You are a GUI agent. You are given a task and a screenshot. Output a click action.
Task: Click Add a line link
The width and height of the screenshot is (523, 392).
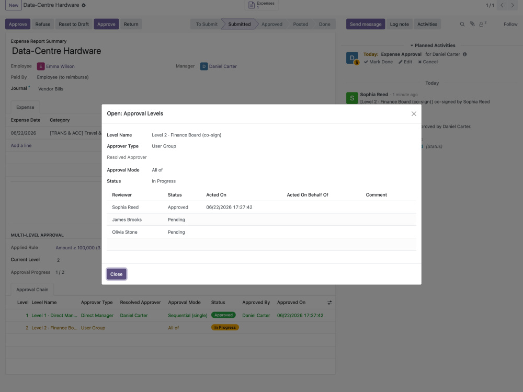click(21, 145)
